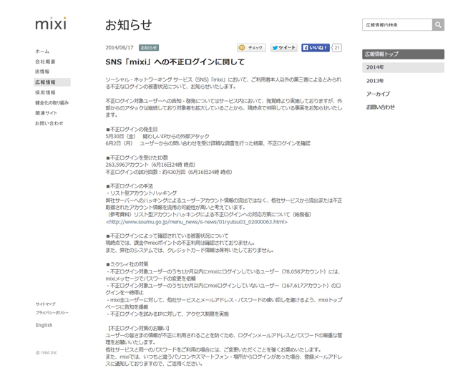Image resolution: width=458 pixels, height=368 pixels.
Task: Focus the 広報情報内検索 search field
Action: click(397, 25)
